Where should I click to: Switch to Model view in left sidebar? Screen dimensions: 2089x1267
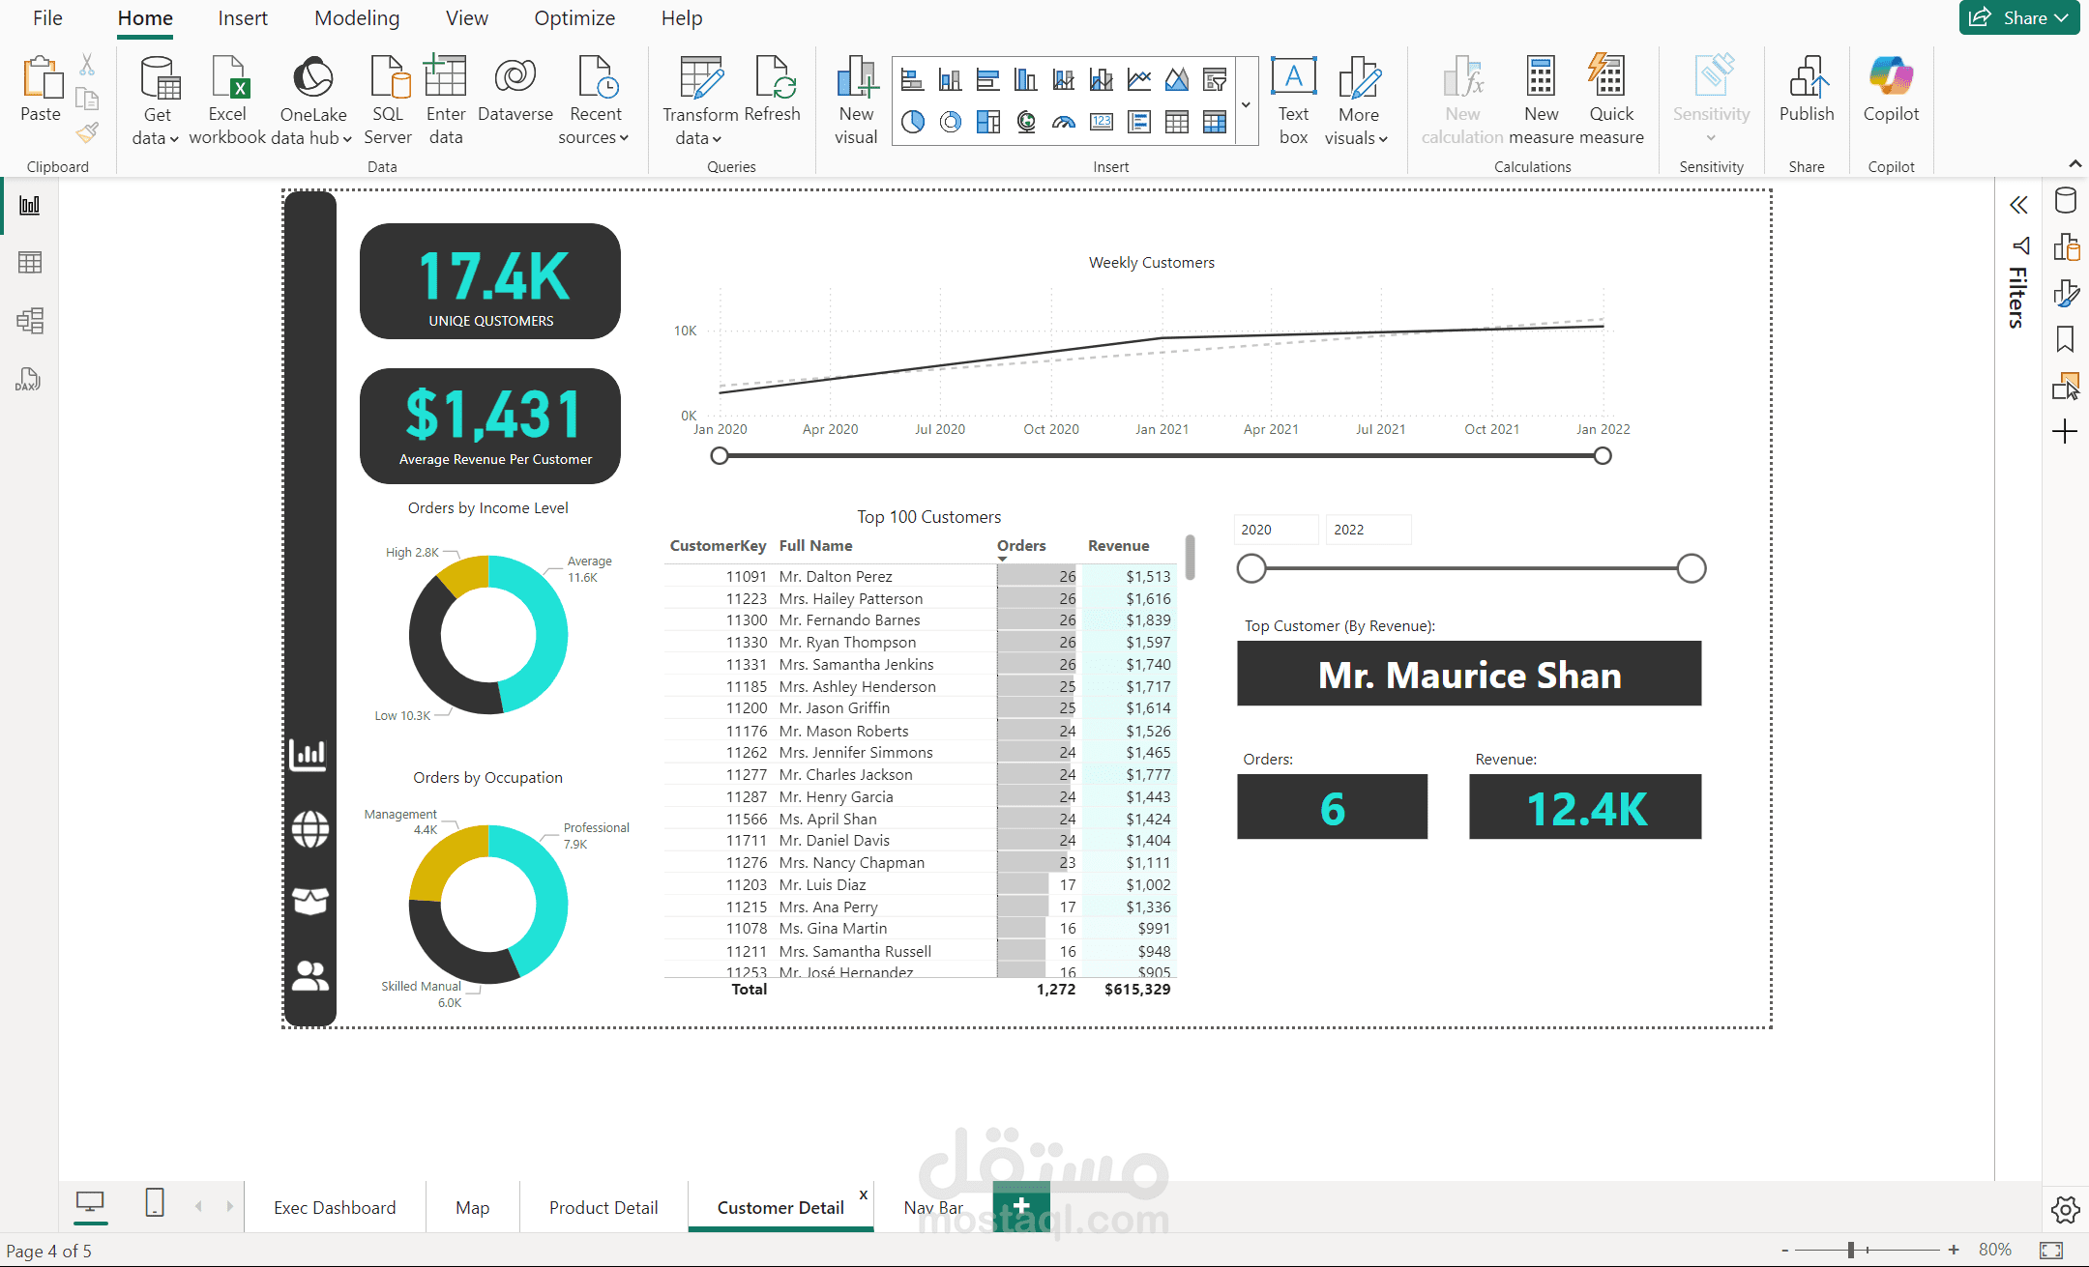[30, 321]
